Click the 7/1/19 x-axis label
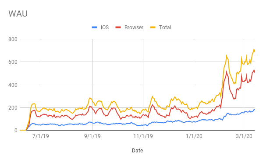The height and width of the screenshot is (162, 263). click(x=41, y=136)
